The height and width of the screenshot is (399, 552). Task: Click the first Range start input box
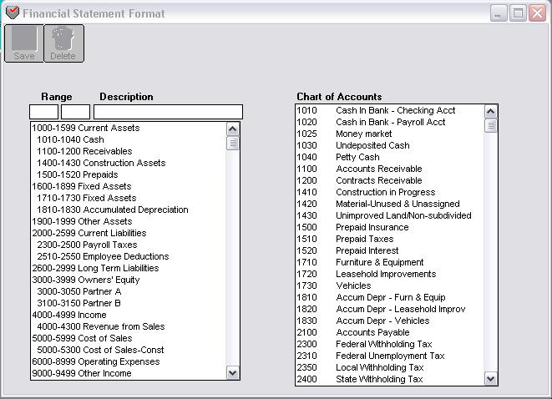click(43, 112)
